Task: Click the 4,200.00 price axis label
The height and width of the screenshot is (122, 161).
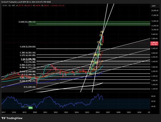Action: 154,57
